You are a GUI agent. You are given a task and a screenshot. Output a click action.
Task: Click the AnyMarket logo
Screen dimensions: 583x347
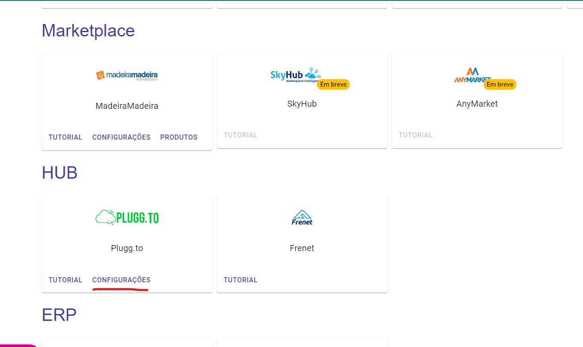click(x=472, y=75)
